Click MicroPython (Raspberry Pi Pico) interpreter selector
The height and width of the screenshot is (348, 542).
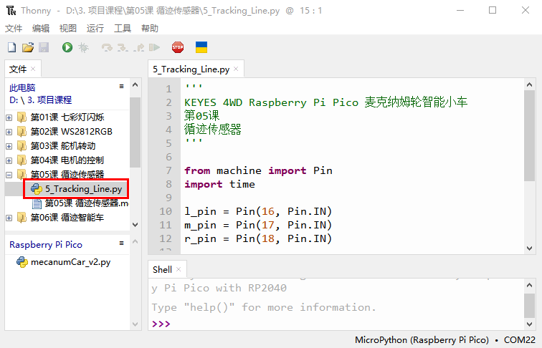(422, 340)
